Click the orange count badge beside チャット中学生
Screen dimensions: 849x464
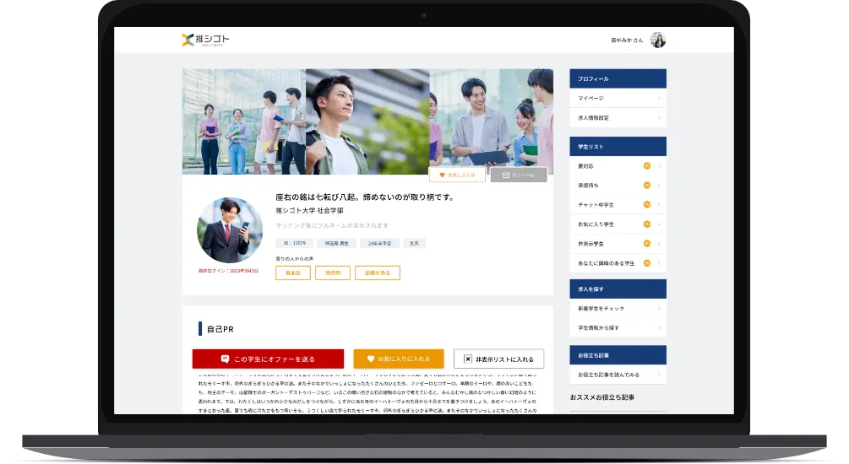pyautogui.click(x=646, y=204)
